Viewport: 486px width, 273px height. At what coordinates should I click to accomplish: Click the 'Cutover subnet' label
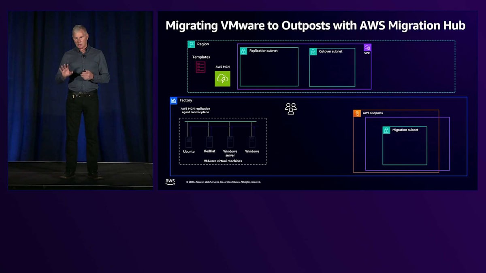click(330, 51)
